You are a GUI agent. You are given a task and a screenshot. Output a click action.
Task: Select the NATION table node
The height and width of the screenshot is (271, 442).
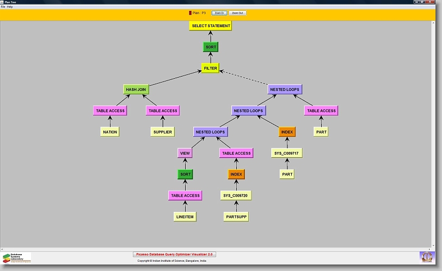coord(110,131)
